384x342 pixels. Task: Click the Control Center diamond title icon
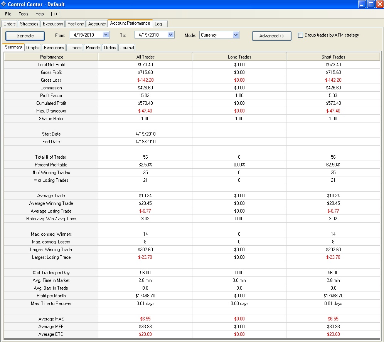pos(3,4)
